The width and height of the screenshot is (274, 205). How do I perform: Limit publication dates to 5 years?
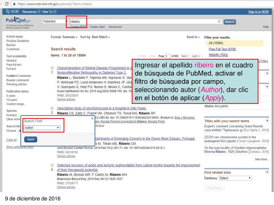tap(11, 96)
